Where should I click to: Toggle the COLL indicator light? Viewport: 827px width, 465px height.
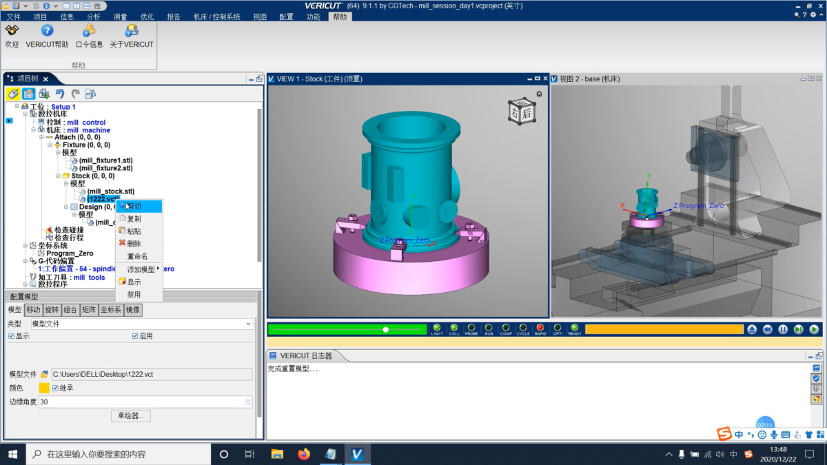[454, 329]
